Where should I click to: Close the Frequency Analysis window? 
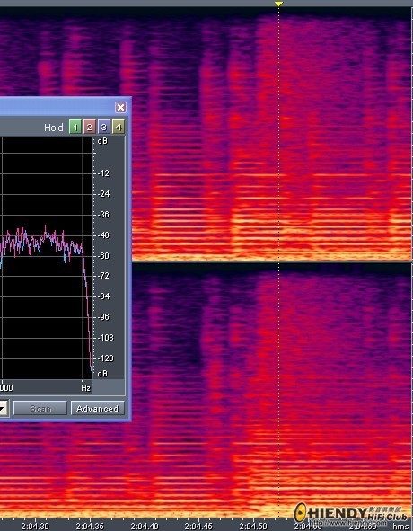[120, 107]
